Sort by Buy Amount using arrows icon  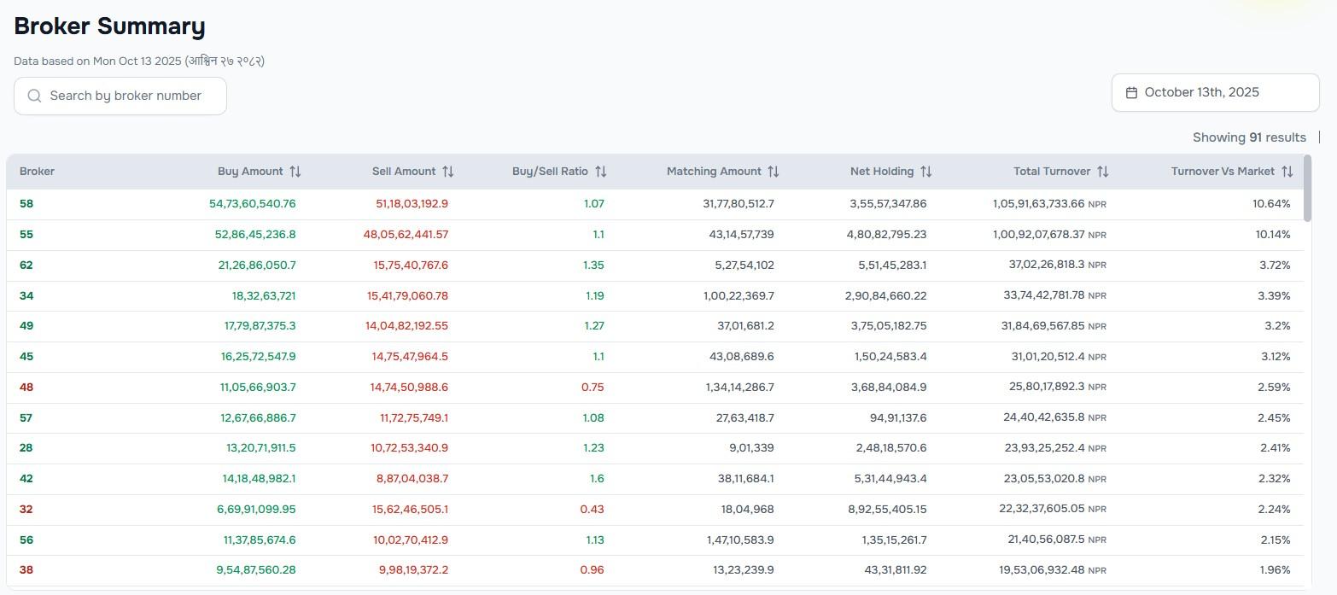point(295,172)
